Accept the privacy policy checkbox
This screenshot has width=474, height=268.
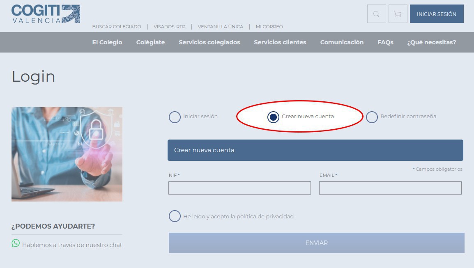point(175,216)
